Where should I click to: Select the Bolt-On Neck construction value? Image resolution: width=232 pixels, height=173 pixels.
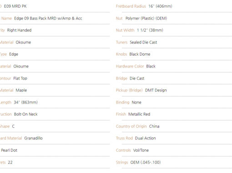point(26,114)
